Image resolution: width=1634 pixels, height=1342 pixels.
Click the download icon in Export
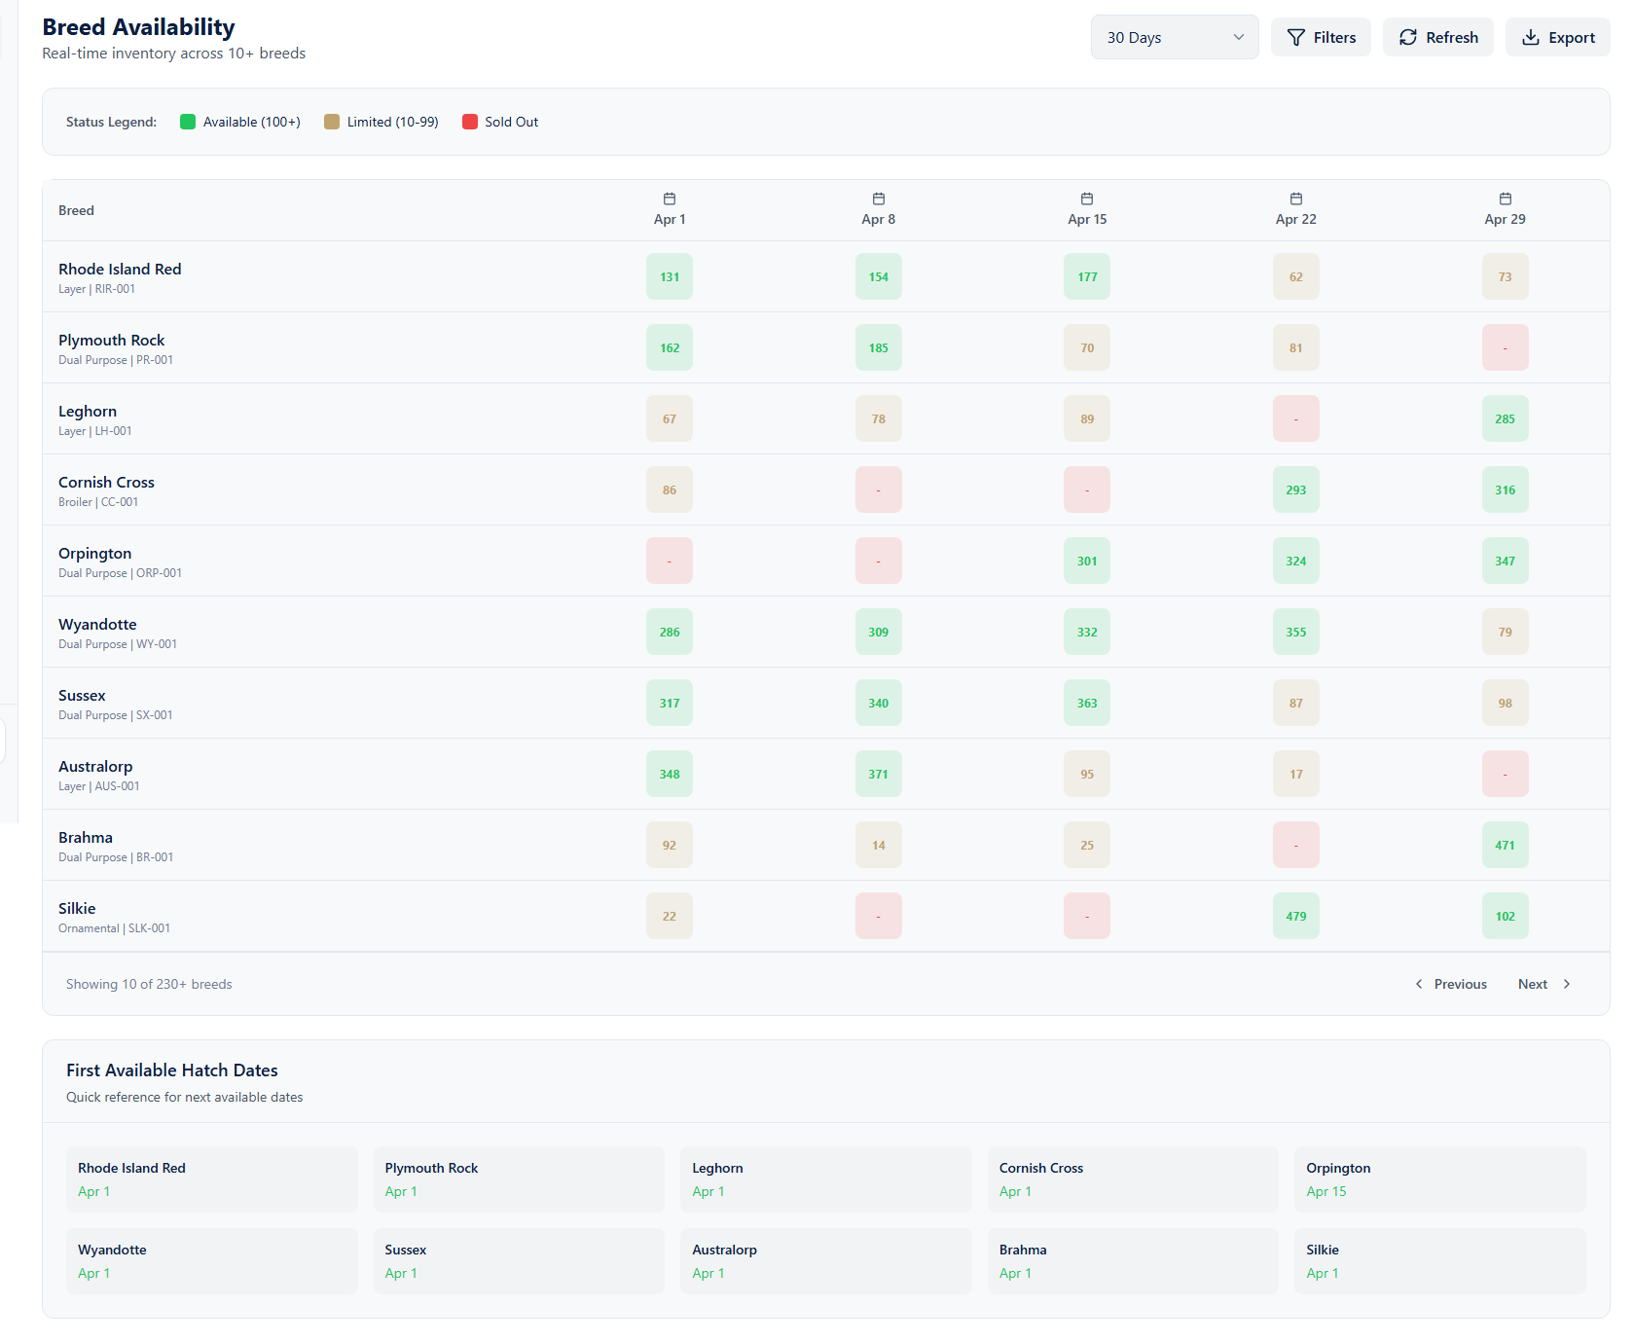pos(1530,38)
